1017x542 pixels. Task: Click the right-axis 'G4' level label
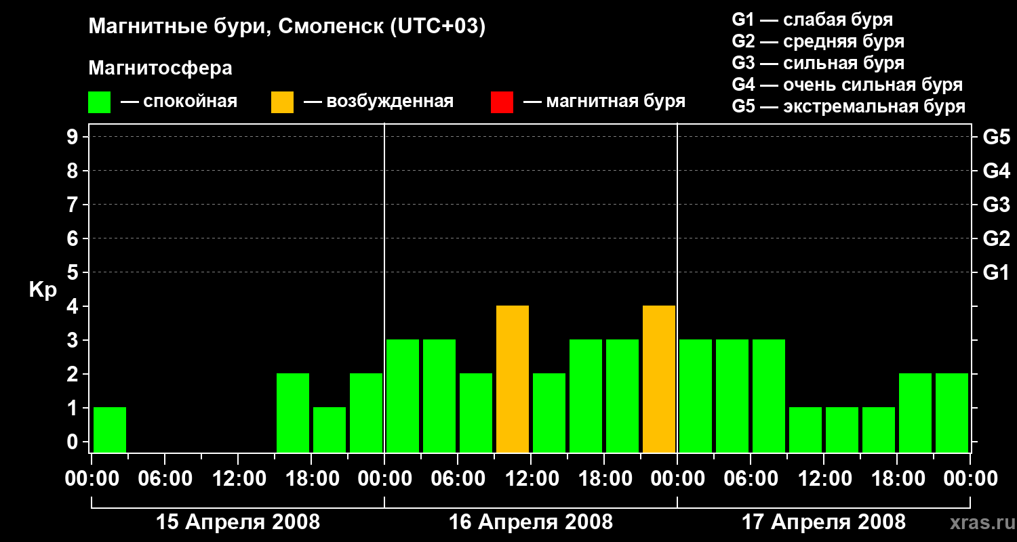[996, 171]
